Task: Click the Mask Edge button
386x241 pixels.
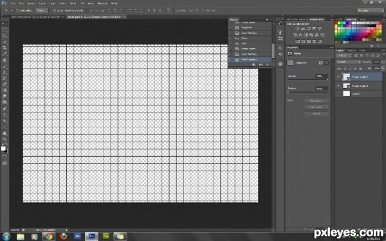Action: 317,101
